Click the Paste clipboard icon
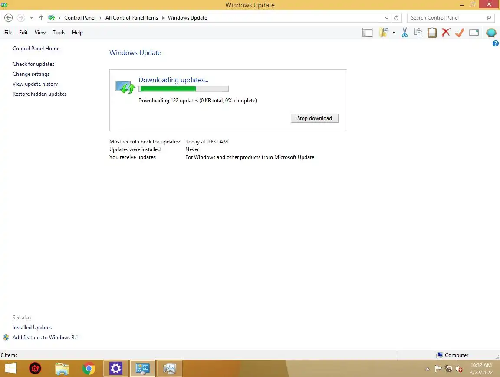The height and width of the screenshot is (377, 500). tap(432, 32)
